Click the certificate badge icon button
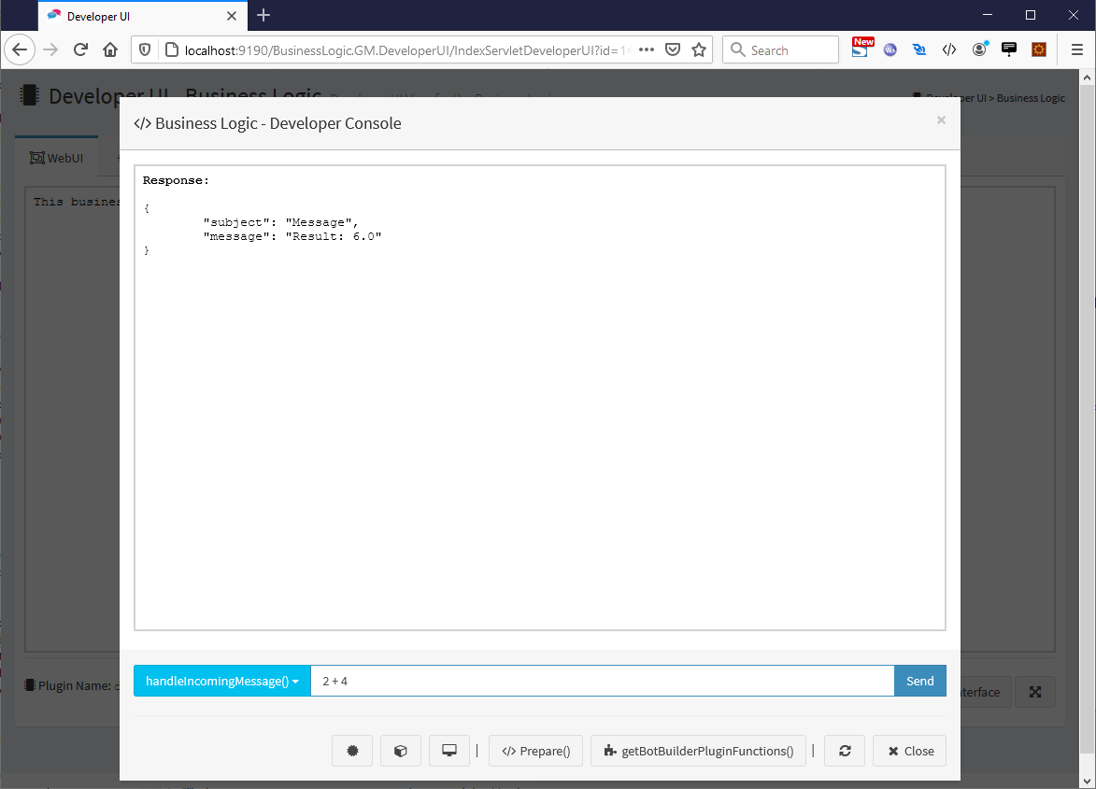The height and width of the screenshot is (789, 1096). click(352, 751)
